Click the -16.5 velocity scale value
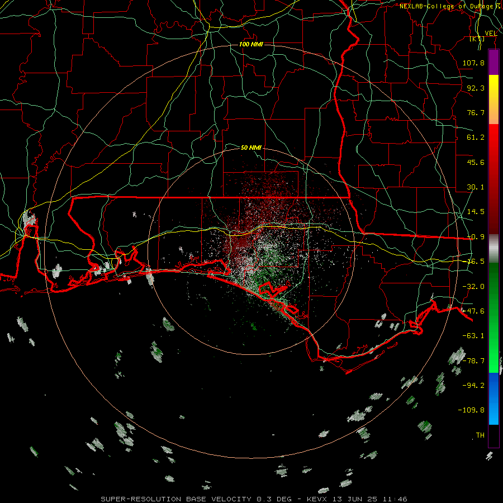 [x=476, y=262]
